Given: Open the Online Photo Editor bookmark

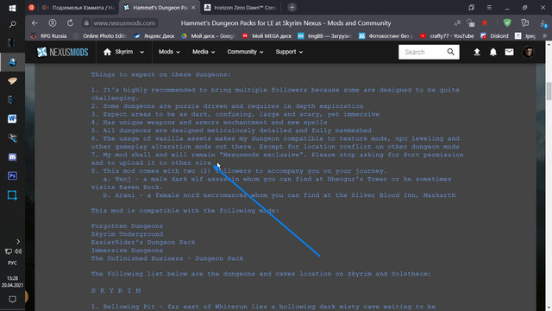Looking at the screenshot, I should pos(100,36).
